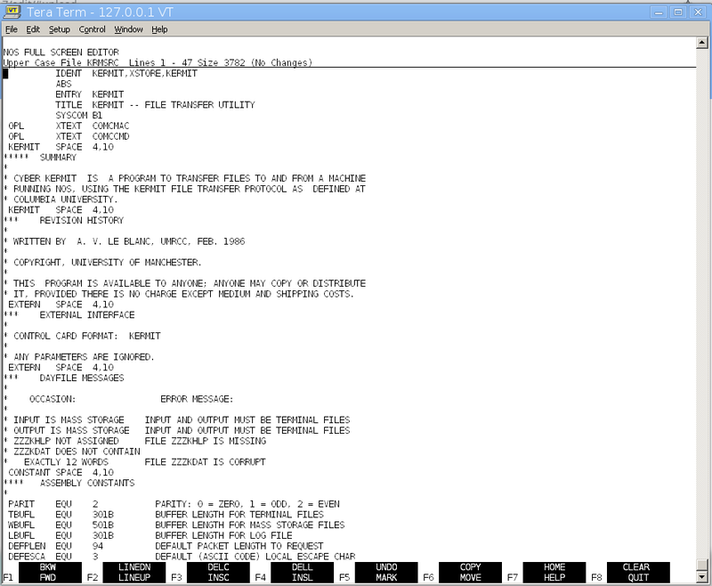712x586 pixels.
Task: Click the 'TITLE KERMIT -- FILE TRANSFER UTILITY' line
Action: [155, 105]
